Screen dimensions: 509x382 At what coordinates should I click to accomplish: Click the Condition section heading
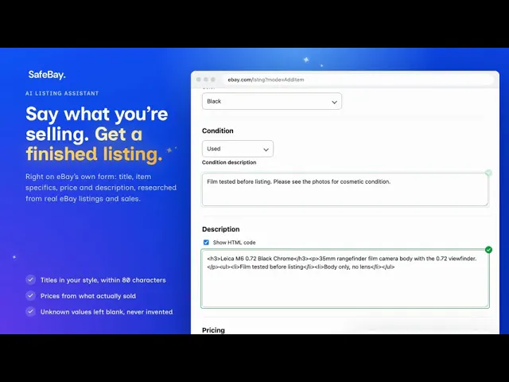pos(217,131)
